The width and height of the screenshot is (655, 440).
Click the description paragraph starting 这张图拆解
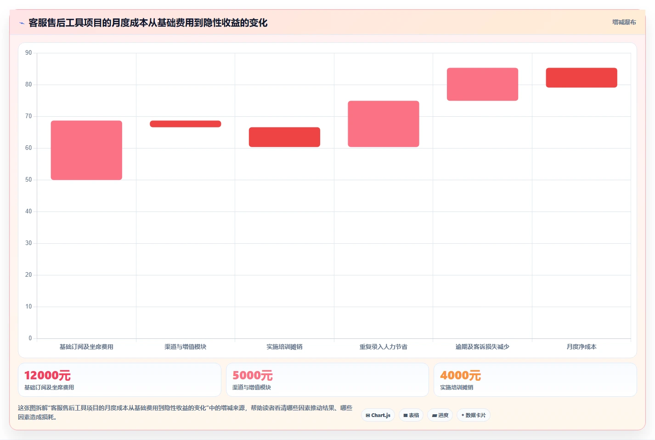point(185,412)
